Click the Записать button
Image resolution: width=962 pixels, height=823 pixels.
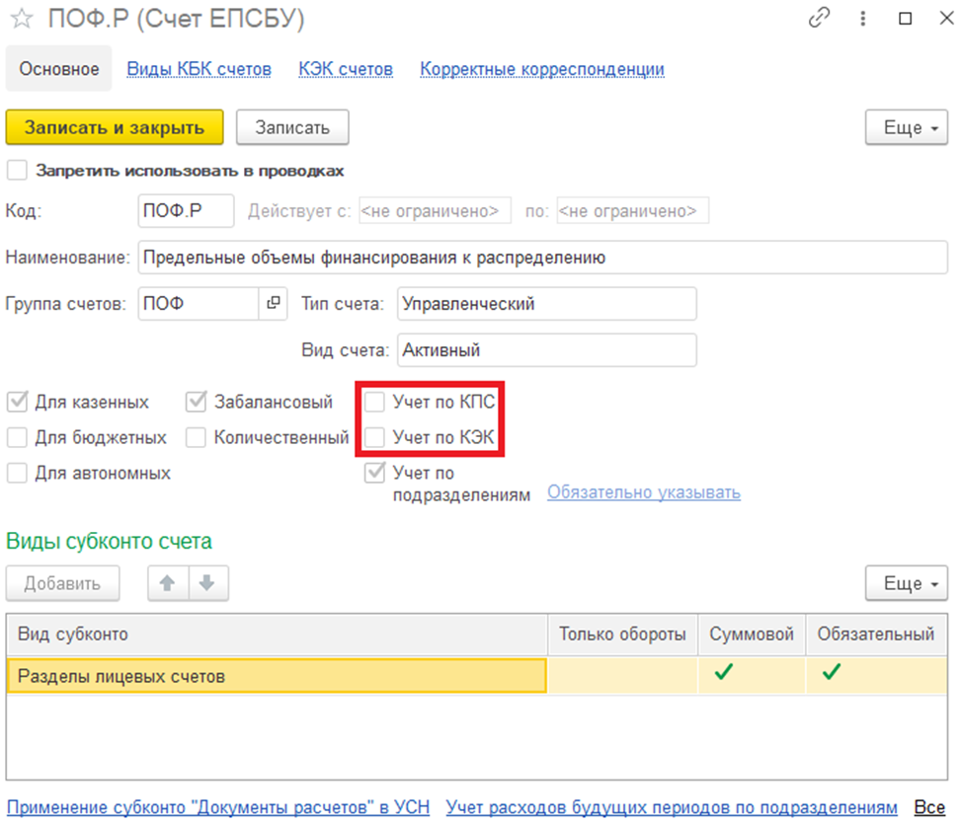point(292,127)
